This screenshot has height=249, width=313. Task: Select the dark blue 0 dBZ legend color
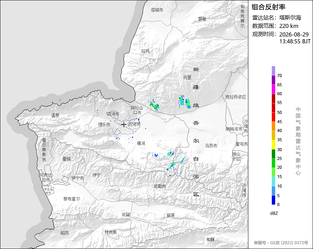(274, 200)
